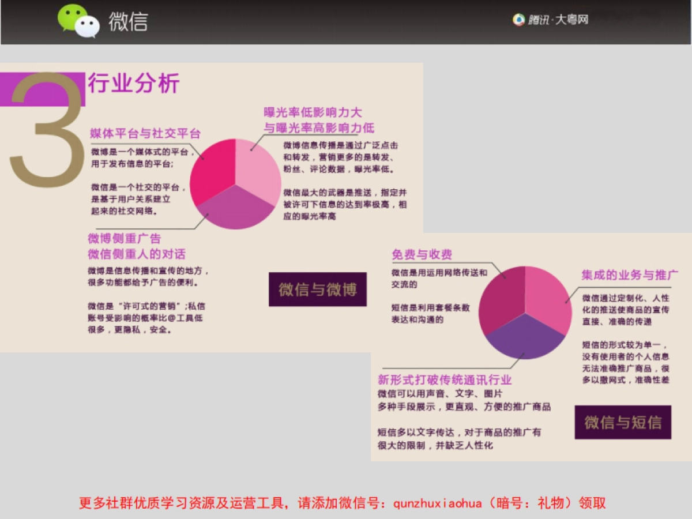Toggle the 免费与收费 section heading
Image resolution: width=692 pixels, height=519 pixels.
(421, 254)
